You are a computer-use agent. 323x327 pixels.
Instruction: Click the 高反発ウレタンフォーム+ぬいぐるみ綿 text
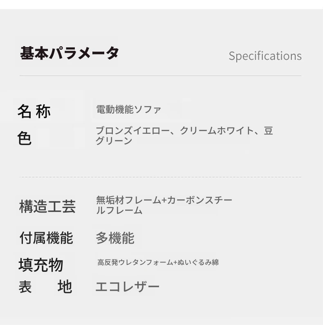(x=158, y=262)
